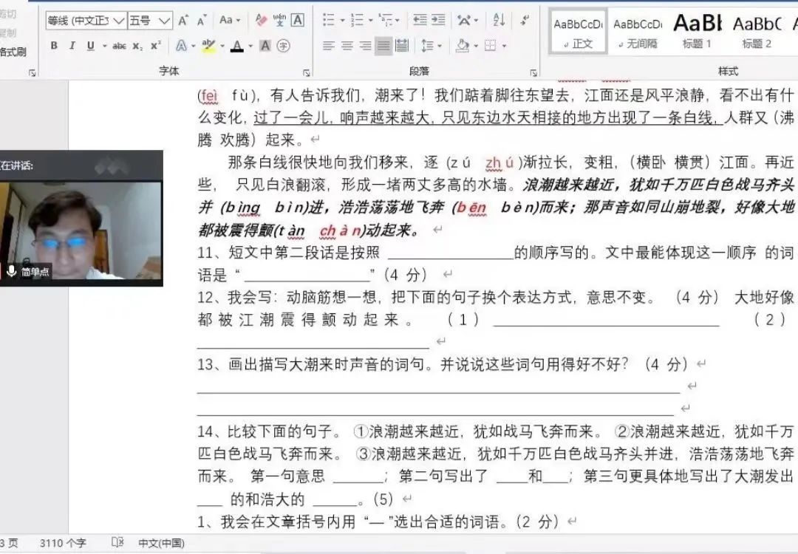Open the proofing book icon in status bar
Viewport: 798px width, 554px height.
pos(117,543)
